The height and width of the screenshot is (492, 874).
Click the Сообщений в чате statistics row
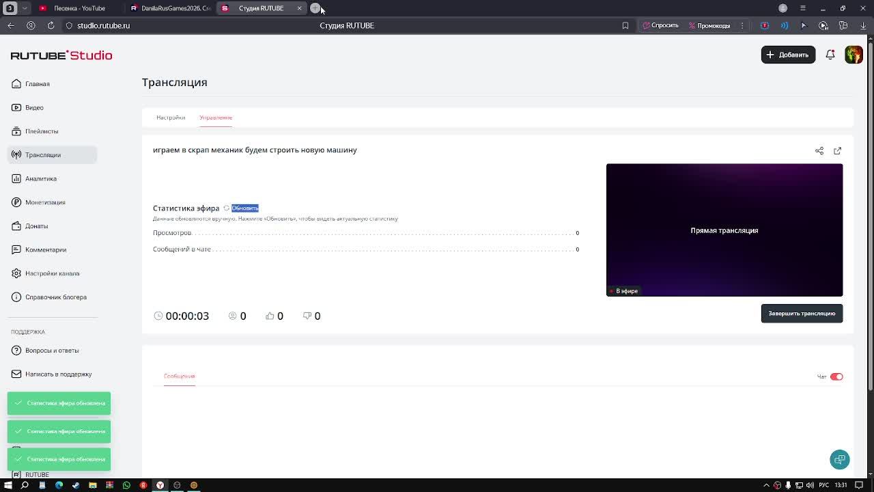pyautogui.click(x=366, y=249)
